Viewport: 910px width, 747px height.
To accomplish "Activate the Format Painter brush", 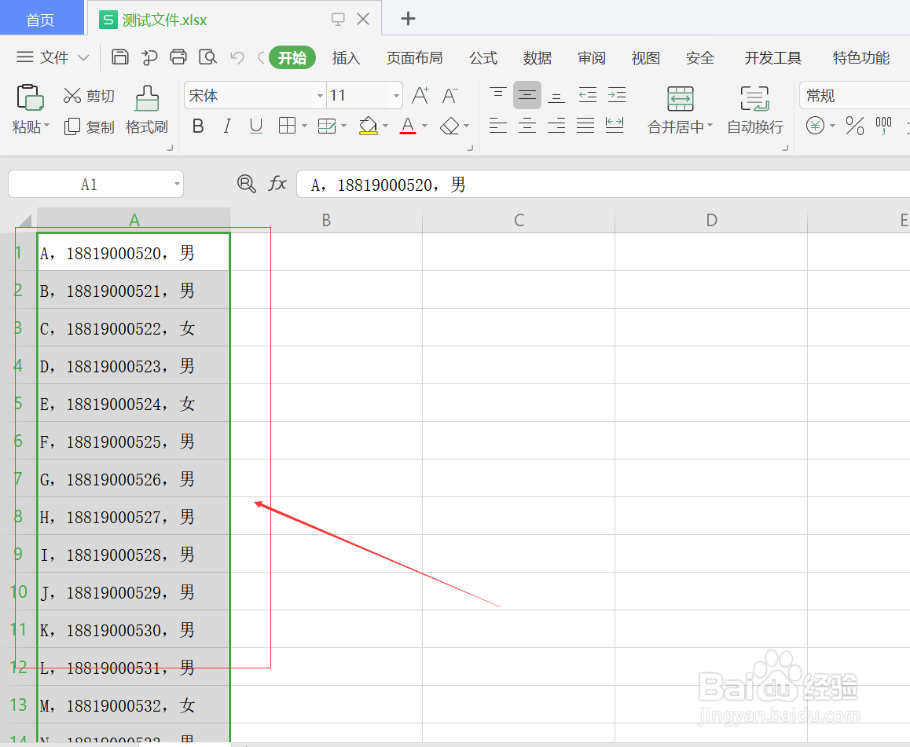I will click(x=147, y=110).
